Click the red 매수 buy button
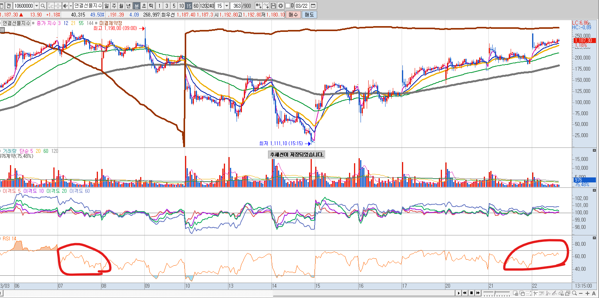Screen dimensions: 599x298 click(293, 15)
